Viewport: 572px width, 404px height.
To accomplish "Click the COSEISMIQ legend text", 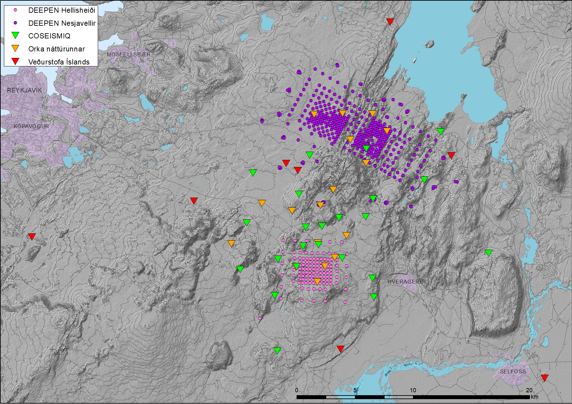I will tap(49, 36).
